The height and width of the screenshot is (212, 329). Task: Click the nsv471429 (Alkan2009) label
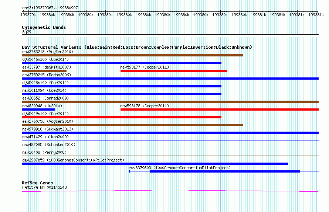[45, 137]
